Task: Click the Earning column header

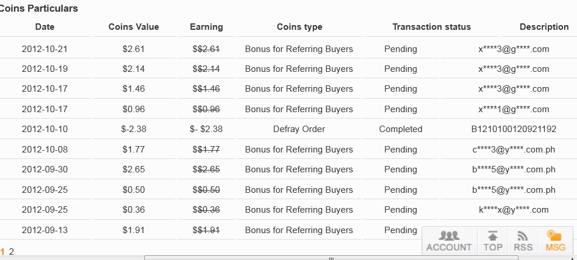Action: click(206, 27)
